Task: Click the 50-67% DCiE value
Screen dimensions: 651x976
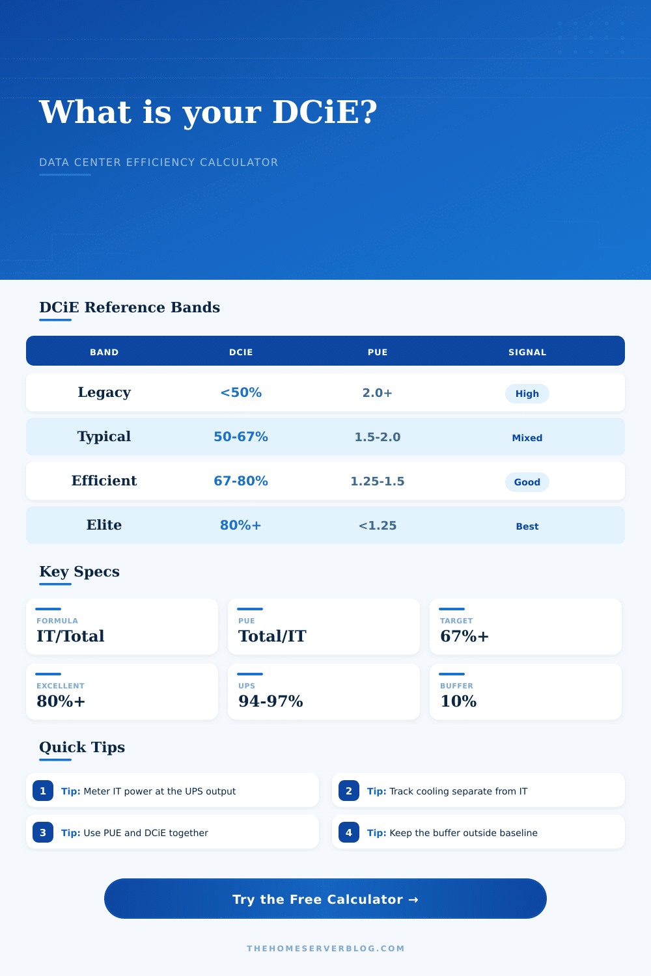Action: [241, 437]
